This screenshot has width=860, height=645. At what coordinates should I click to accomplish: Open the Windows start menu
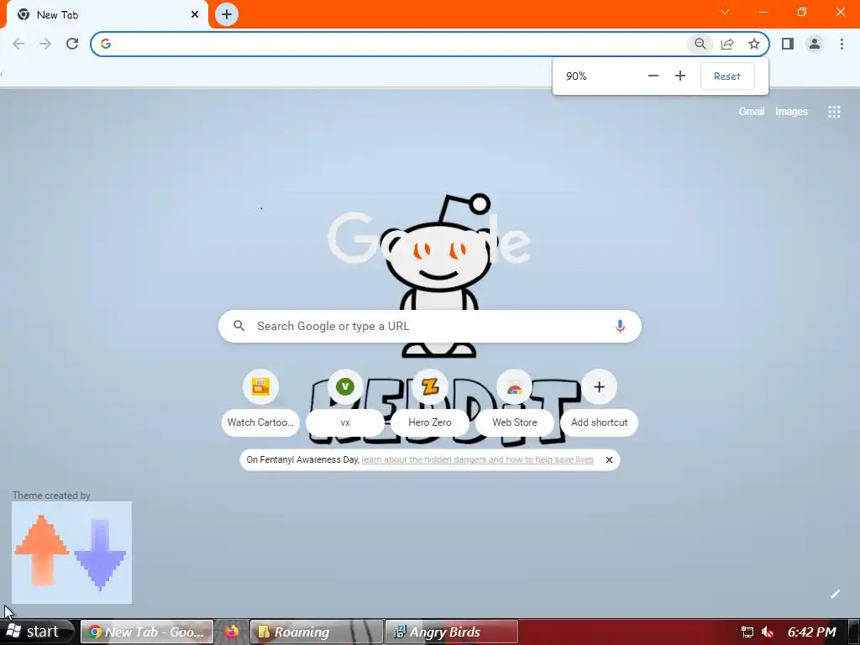tap(36, 632)
